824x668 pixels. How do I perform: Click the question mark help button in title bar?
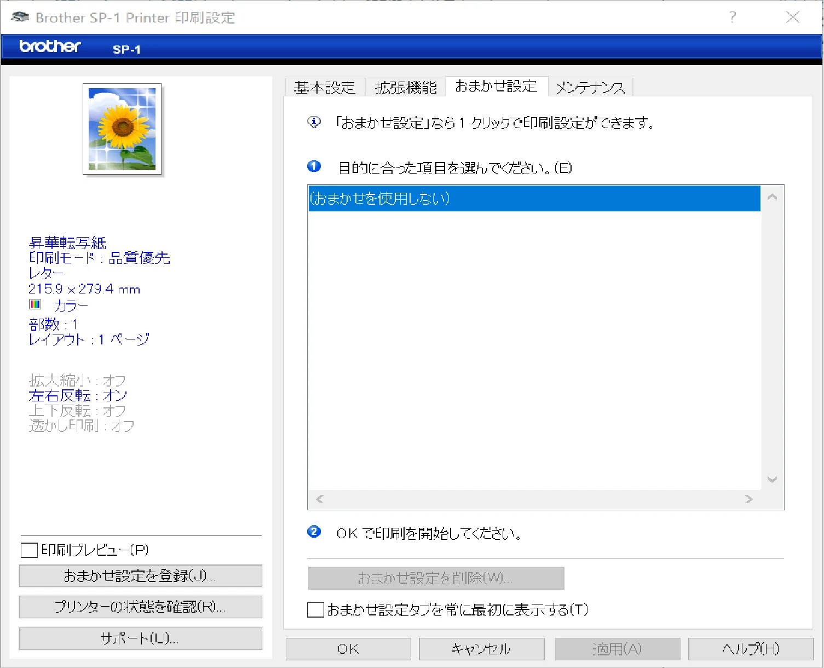(733, 17)
